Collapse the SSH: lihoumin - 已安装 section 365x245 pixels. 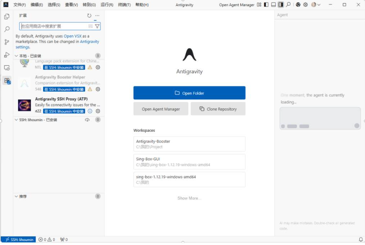coord(17,120)
